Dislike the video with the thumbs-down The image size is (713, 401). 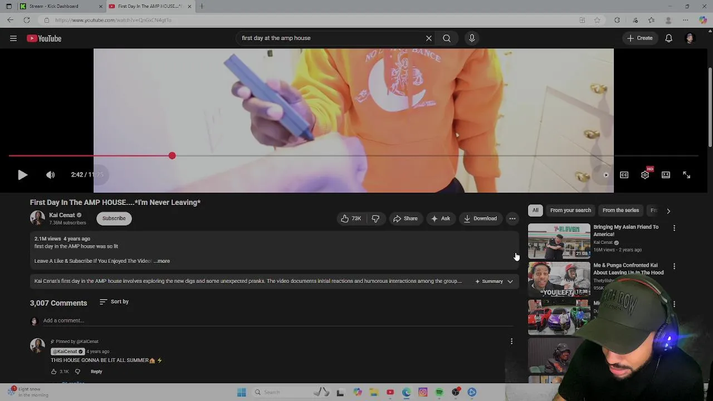[x=375, y=218]
